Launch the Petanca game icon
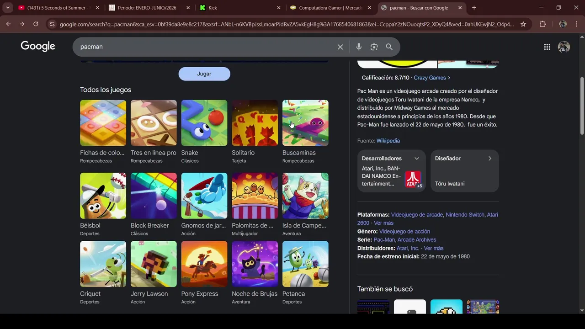 [305, 264]
